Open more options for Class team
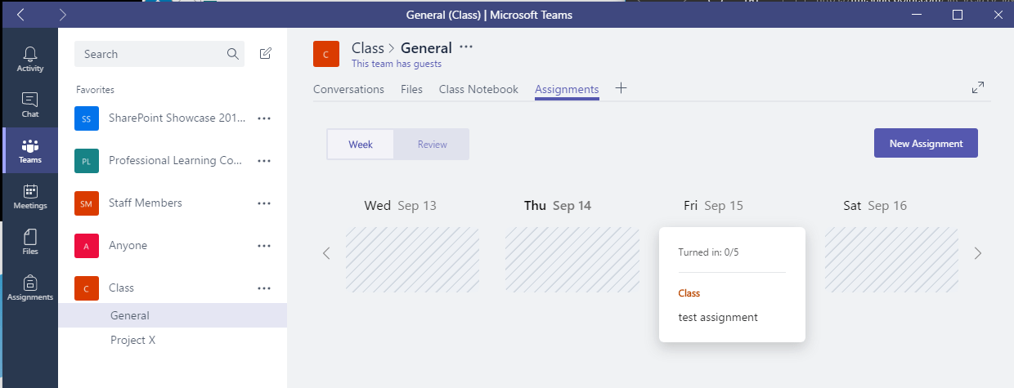 click(264, 288)
